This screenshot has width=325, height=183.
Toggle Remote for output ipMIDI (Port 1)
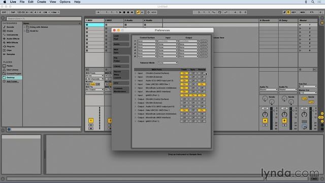click(202, 121)
